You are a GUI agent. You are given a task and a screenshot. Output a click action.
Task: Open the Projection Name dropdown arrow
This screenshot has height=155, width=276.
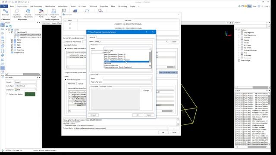[150, 48]
